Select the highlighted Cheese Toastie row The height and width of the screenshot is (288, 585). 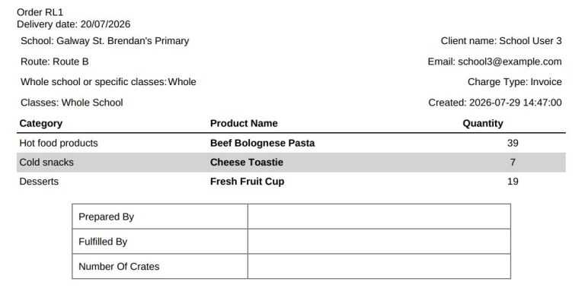click(291, 162)
